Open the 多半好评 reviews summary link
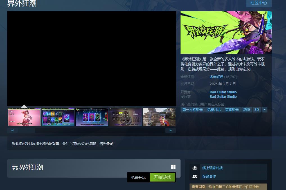Image resolution: width=286 pixels, height=190 pixels. [x=216, y=77]
